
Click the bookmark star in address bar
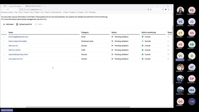coord(150,9)
